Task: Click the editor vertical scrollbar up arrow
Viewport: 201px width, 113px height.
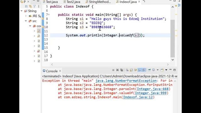Action: (173, 7)
